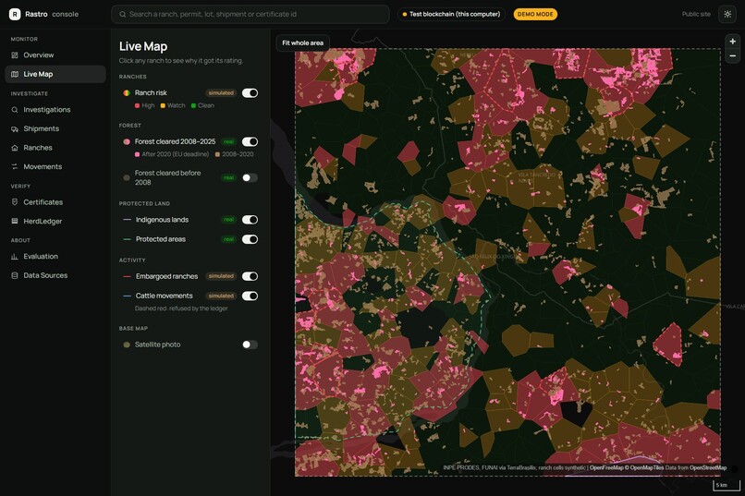Click the Overview sidebar icon
The width and height of the screenshot is (745, 496).
tap(15, 55)
